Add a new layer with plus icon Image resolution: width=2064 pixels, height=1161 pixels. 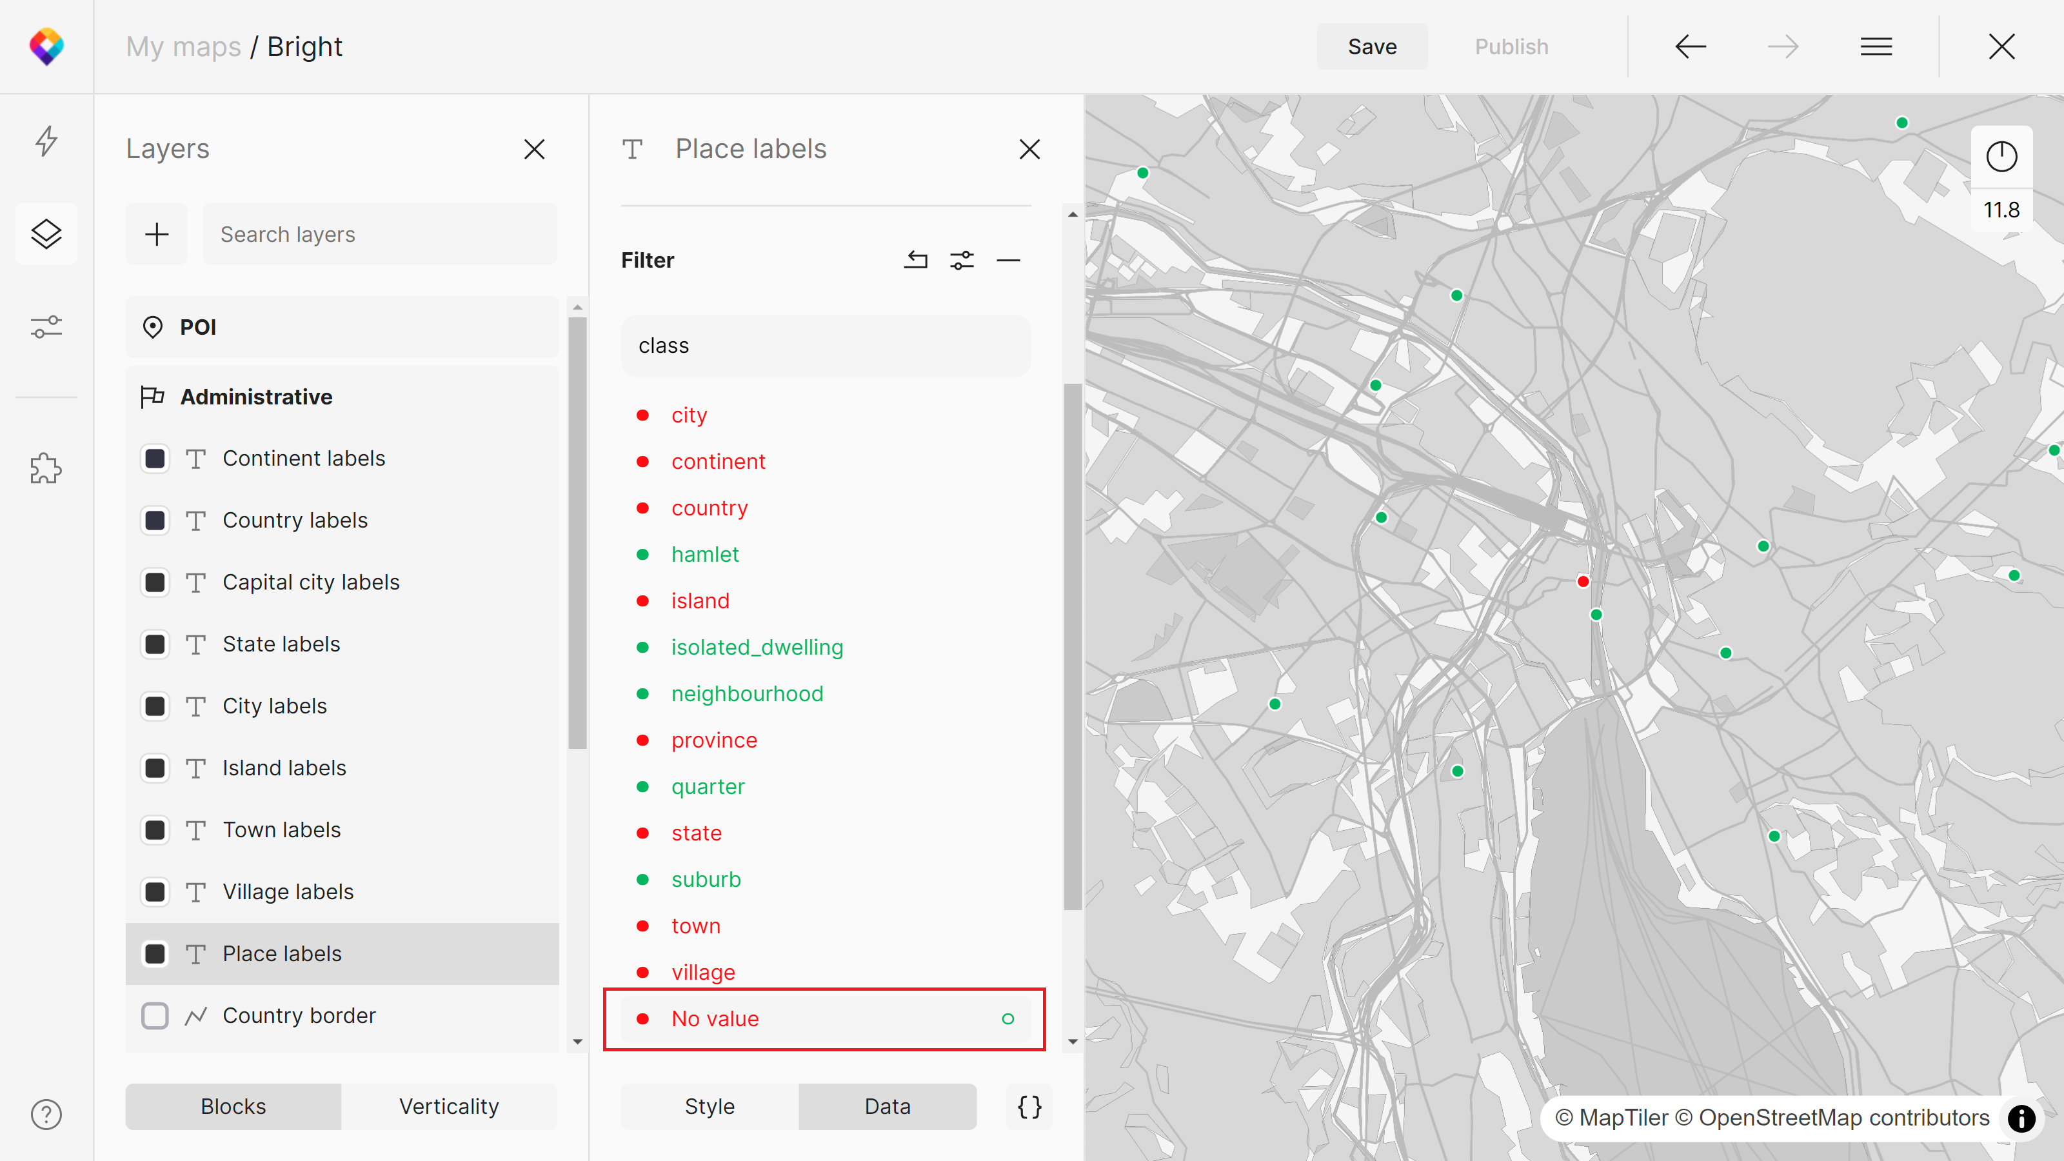(156, 234)
